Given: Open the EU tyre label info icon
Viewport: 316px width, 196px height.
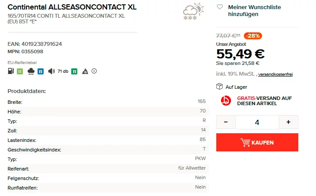Looking at the screenshot, I should coord(94,71).
